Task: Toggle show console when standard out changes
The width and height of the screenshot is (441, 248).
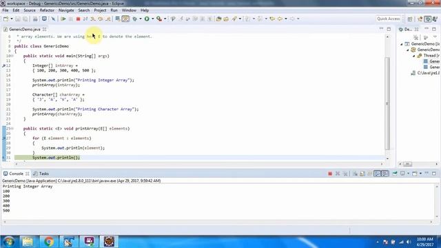Action: [378, 174]
